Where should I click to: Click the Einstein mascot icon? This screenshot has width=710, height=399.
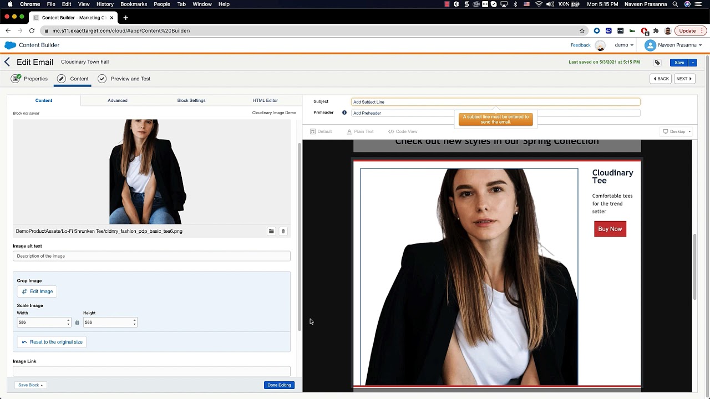pyautogui.click(x=600, y=45)
